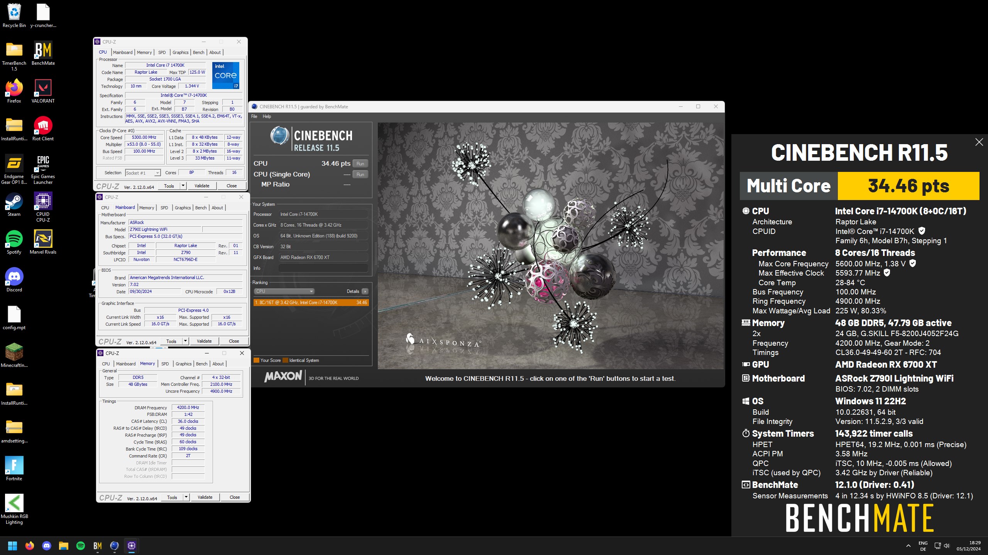988x555 pixels.
Task: Click the Info field in Cinebench
Action: click(x=323, y=268)
